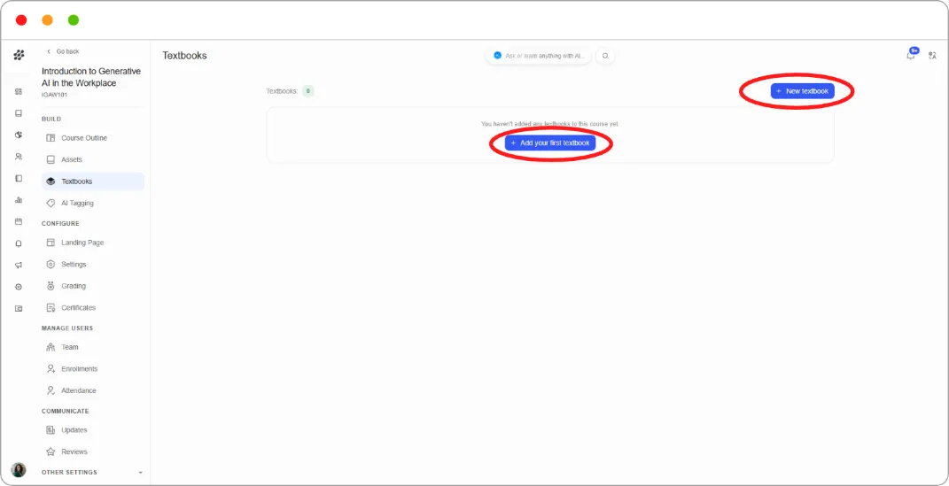
Task: Open the panel layout icon in the left rail
Action: pyautogui.click(x=19, y=178)
